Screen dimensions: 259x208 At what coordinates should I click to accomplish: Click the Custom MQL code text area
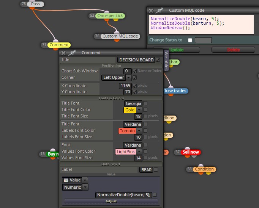(201, 25)
